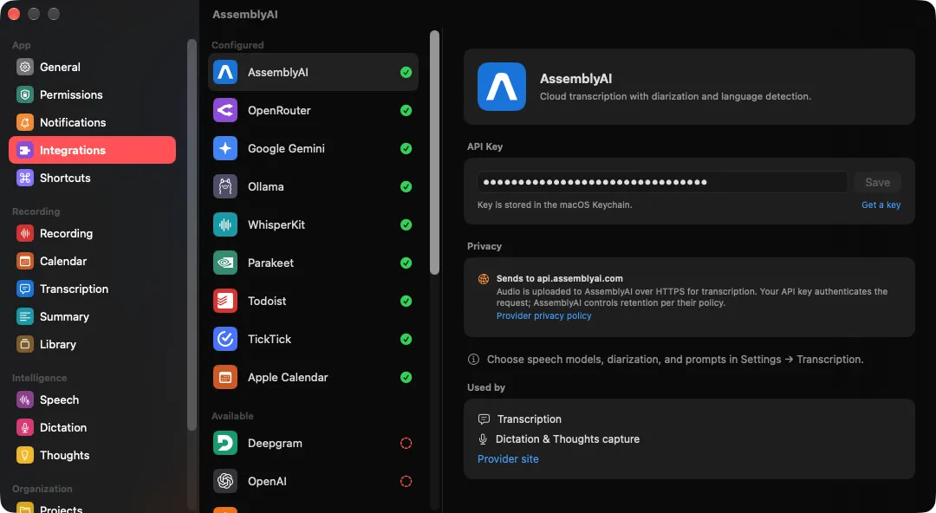Click the Summary lines icon
This screenshot has width=936, height=513.
pyautogui.click(x=25, y=316)
